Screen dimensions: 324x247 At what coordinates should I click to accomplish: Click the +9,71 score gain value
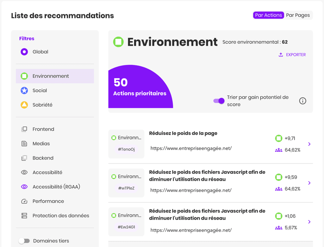(290, 138)
